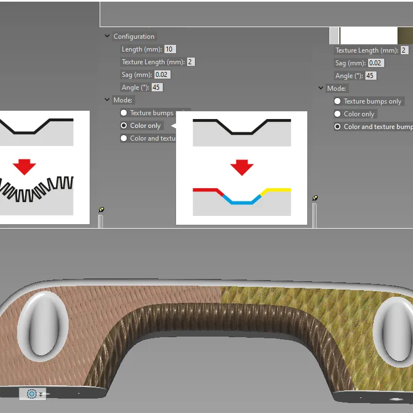Click the vertical slider below the Configuration panel's light bulb

point(100,221)
